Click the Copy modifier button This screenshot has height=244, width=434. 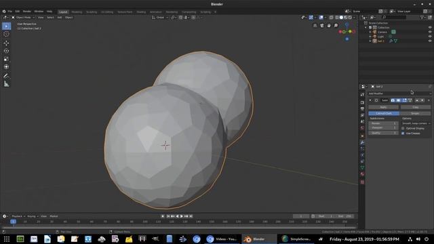coord(416,107)
